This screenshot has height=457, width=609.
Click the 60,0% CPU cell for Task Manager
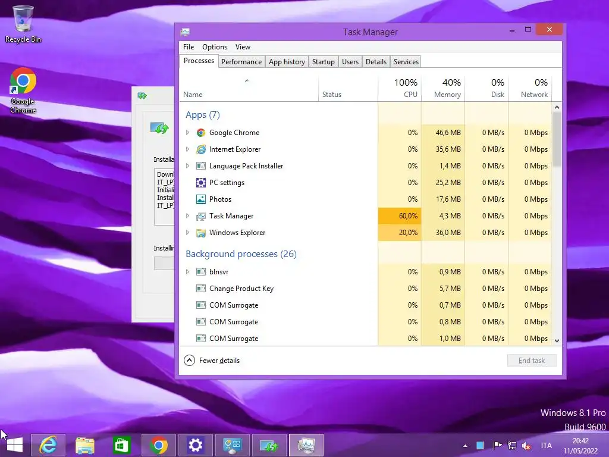[x=400, y=216]
